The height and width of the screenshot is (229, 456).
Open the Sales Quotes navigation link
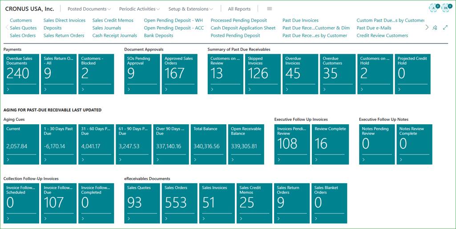tap(23, 28)
